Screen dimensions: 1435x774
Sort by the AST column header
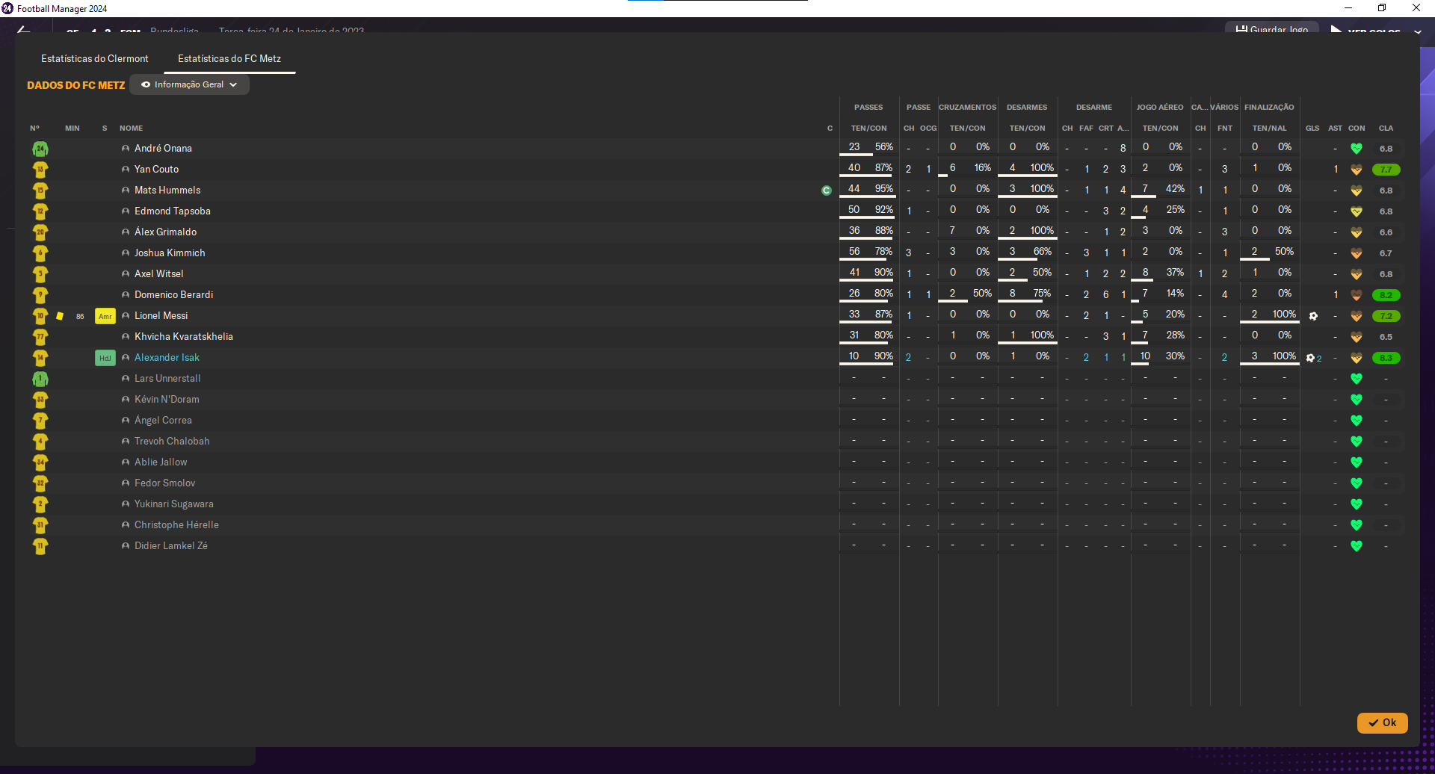click(1335, 129)
